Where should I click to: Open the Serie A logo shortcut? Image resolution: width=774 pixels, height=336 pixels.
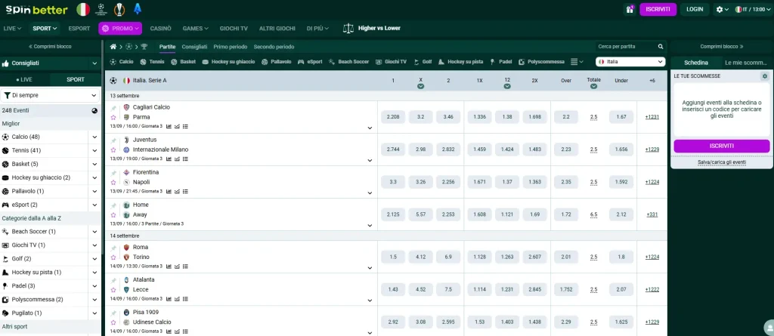click(138, 9)
